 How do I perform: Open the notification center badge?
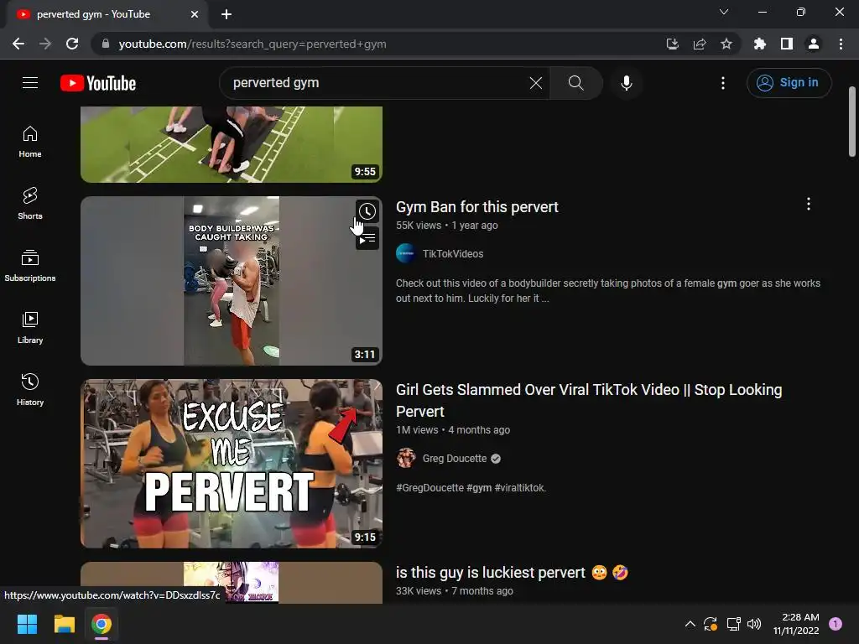pos(836,624)
